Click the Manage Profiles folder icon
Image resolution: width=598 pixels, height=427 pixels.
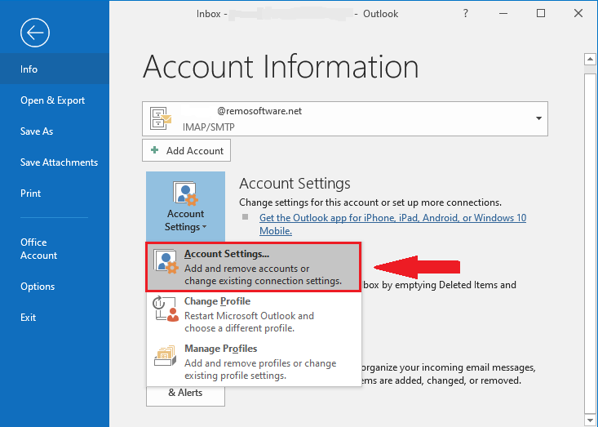(165, 355)
